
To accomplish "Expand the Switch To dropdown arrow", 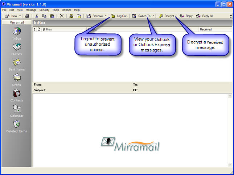I will pyautogui.click(x=153, y=16).
